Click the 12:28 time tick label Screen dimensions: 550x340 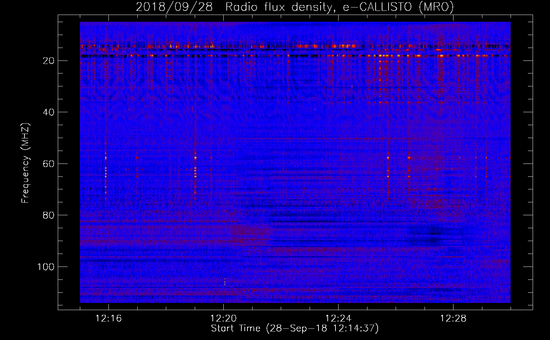click(x=453, y=319)
